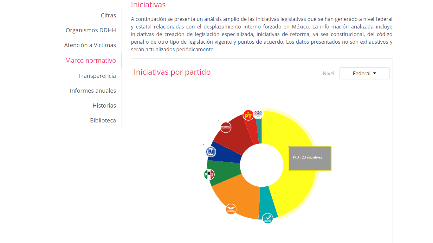Select Marco normativo sidebar item

coord(91,60)
